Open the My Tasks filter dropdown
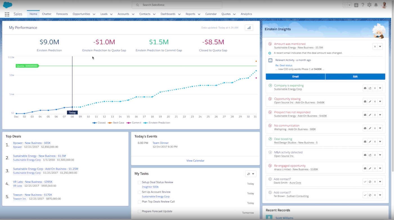Viewport: 394px width, 220px height. pos(251,174)
